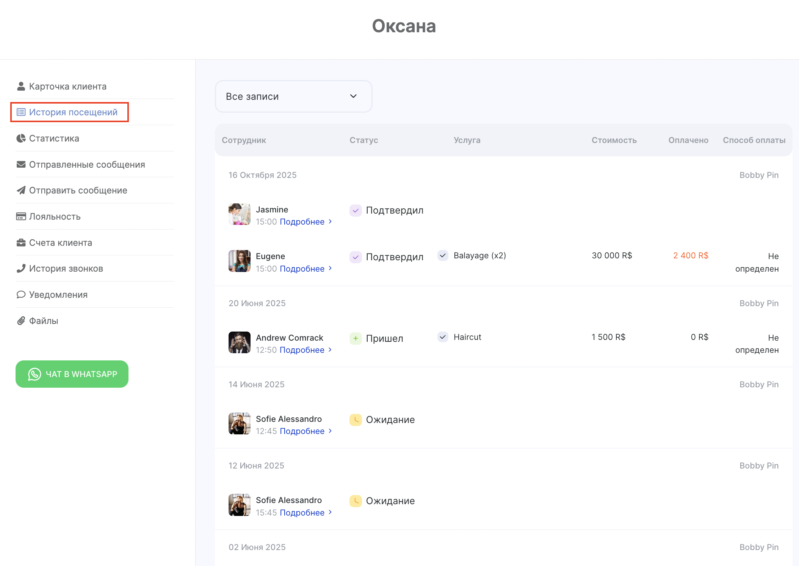Click the Balayage service checkmark
Image resolution: width=799 pixels, height=566 pixels.
(x=442, y=255)
